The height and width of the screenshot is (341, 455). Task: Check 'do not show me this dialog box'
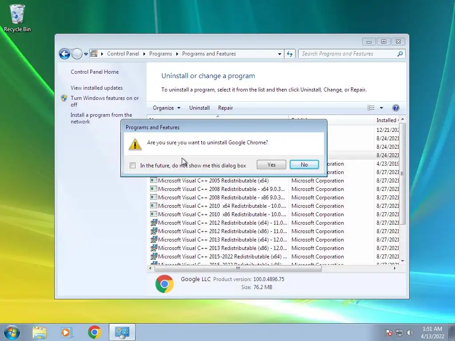pyautogui.click(x=132, y=165)
